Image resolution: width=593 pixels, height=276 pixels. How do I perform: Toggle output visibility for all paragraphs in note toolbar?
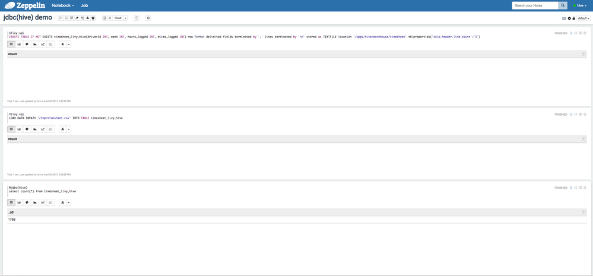71,18
